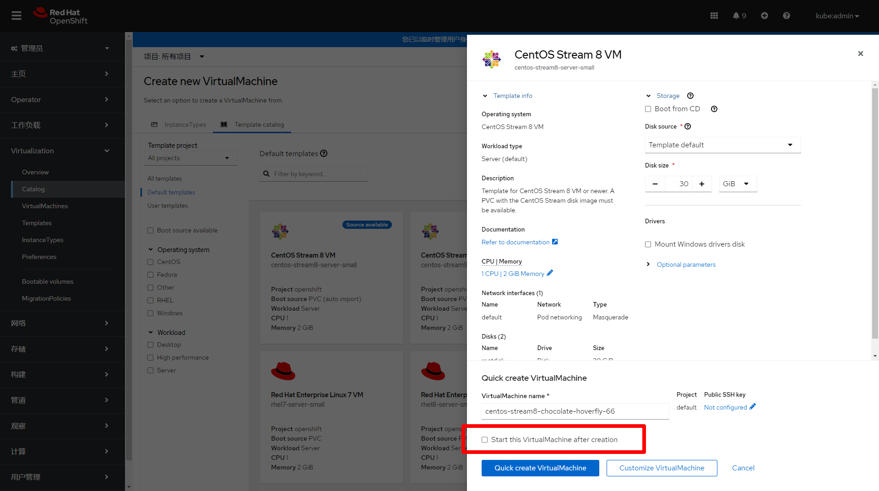The image size is (879, 491).
Task: Check Start this VirtualMachine after creation
Action: pos(484,440)
